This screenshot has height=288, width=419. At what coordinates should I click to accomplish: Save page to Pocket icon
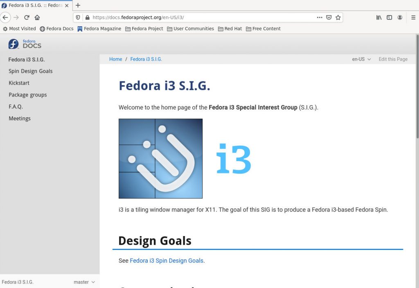coord(329,18)
